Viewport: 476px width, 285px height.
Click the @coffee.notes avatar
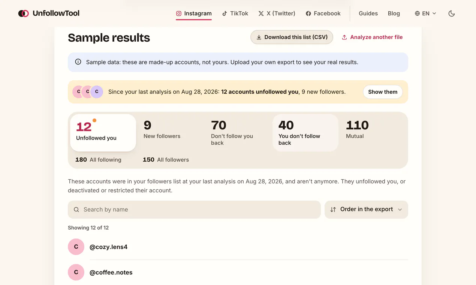click(76, 272)
